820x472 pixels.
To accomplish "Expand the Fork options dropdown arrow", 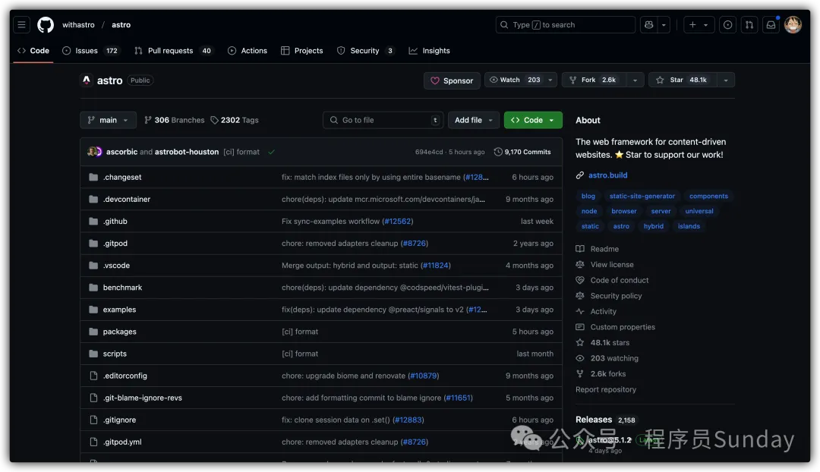I will (635, 80).
